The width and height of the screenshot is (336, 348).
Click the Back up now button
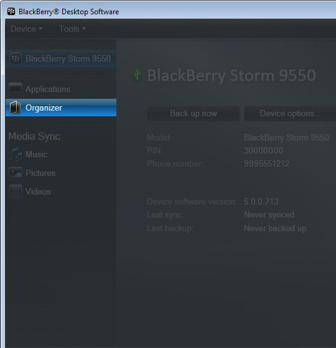coord(194,113)
